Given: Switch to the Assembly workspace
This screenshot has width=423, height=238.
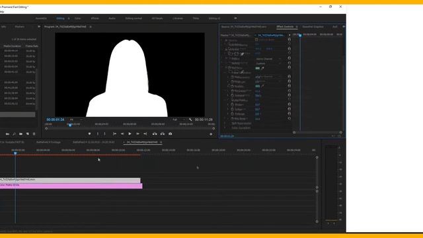Looking at the screenshot, I should click(41, 19).
